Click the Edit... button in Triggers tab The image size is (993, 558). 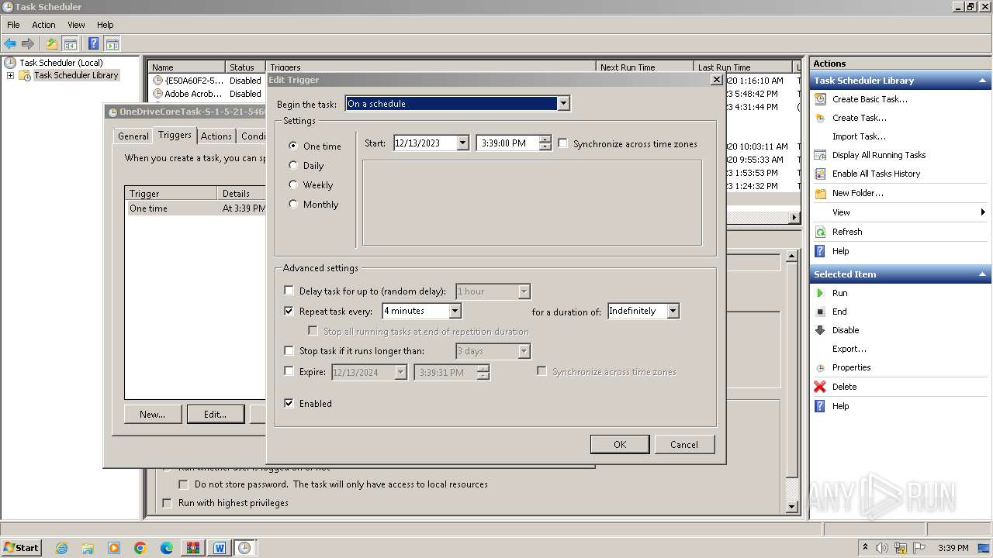(215, 414)
